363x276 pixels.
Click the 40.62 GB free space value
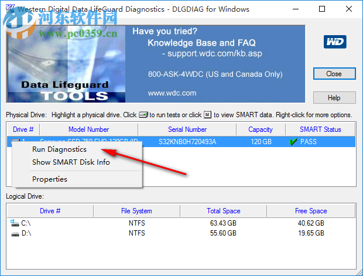tap(311, 223)
